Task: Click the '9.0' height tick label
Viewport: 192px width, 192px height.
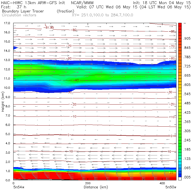Action: [8, 97]
